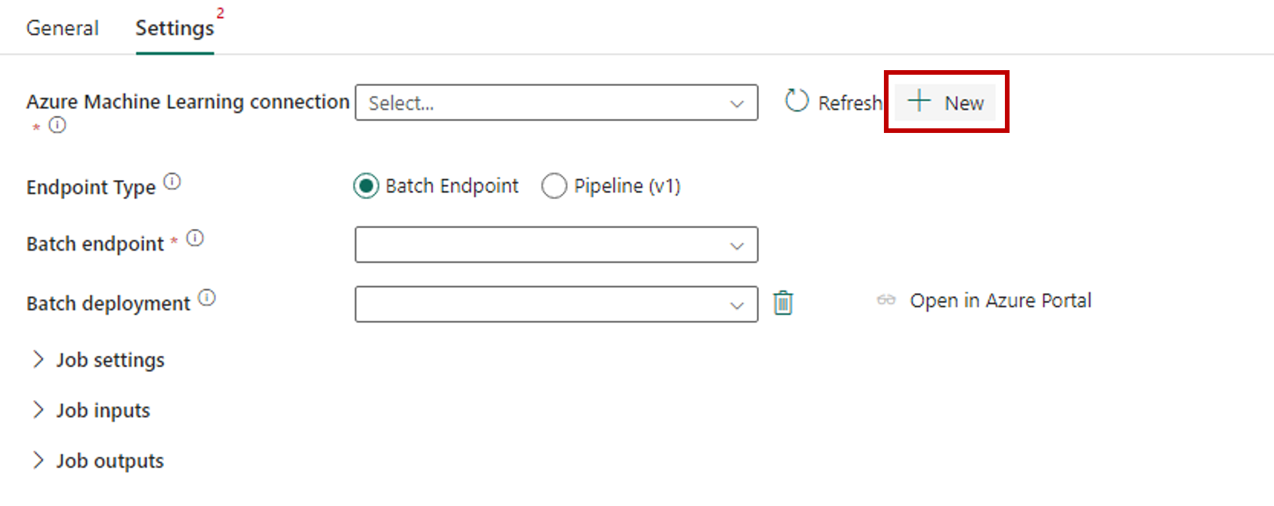
Task: Open the deployment in Azure Portal
Action: coord(1000,300)
